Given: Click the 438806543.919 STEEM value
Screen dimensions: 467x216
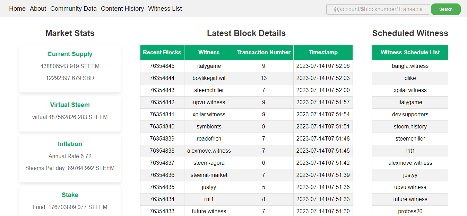Looking at the screenshot, I should (x=70, y=66).
